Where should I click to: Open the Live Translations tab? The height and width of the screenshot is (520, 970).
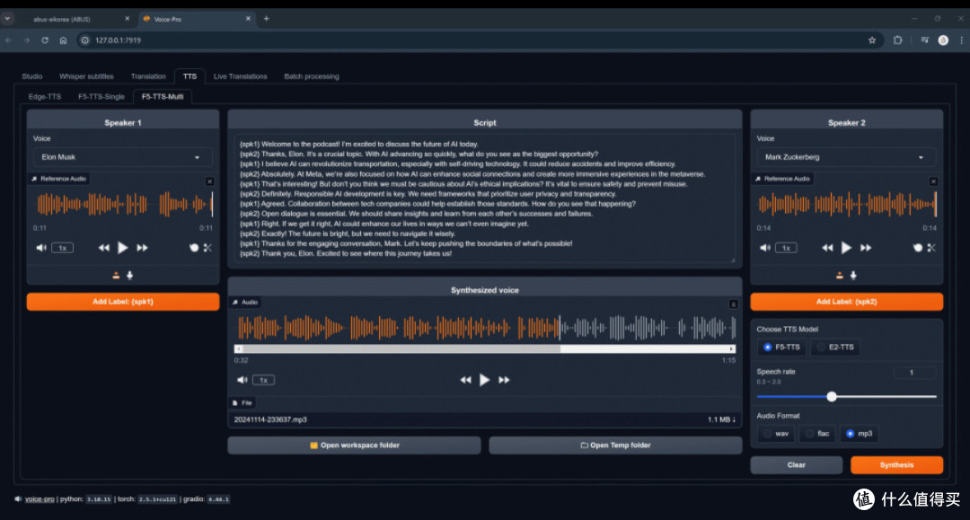[240, 76]
